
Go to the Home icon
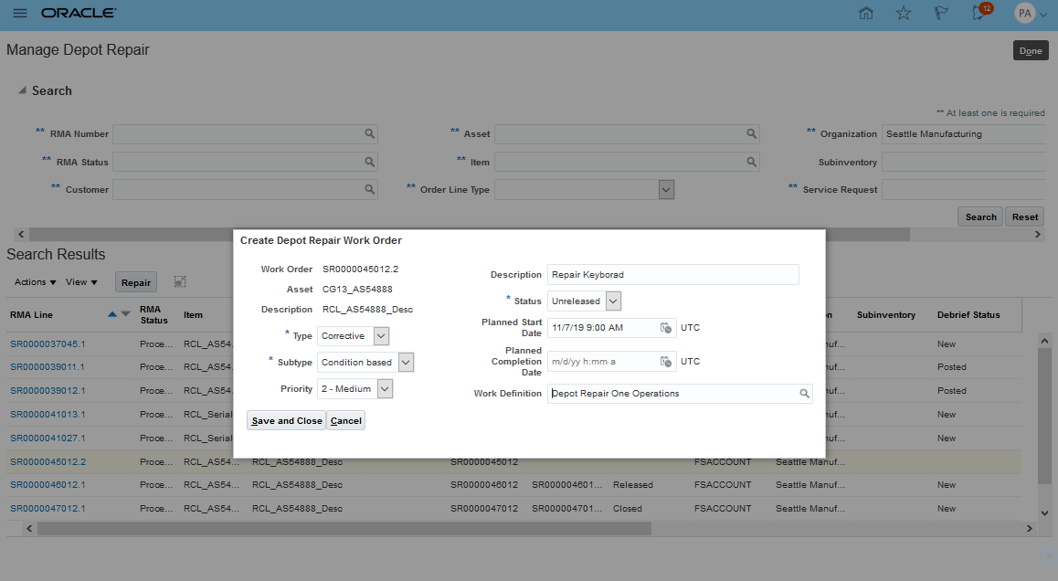[866, 13]
